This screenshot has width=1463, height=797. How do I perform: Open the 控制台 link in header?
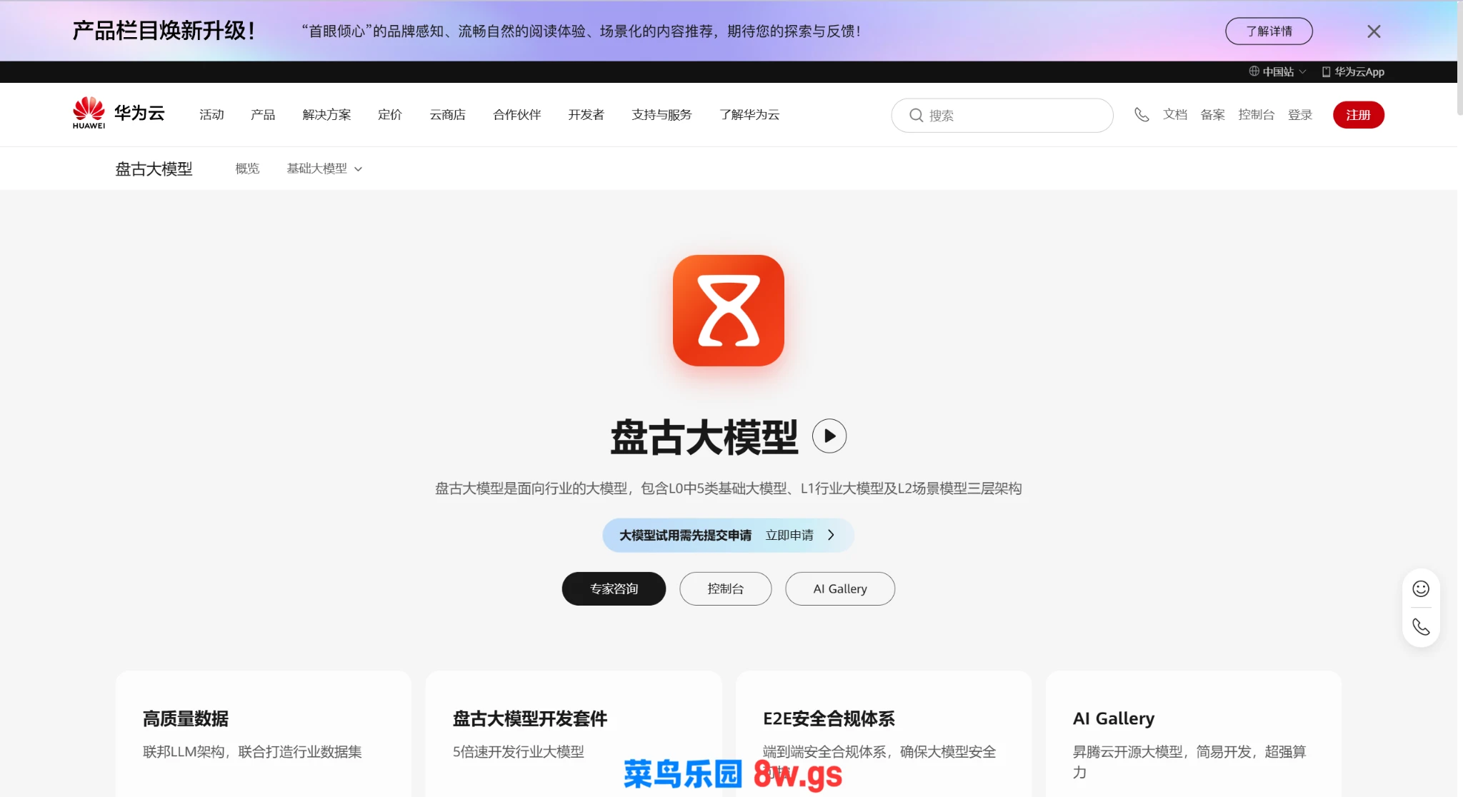point(1257,114)
